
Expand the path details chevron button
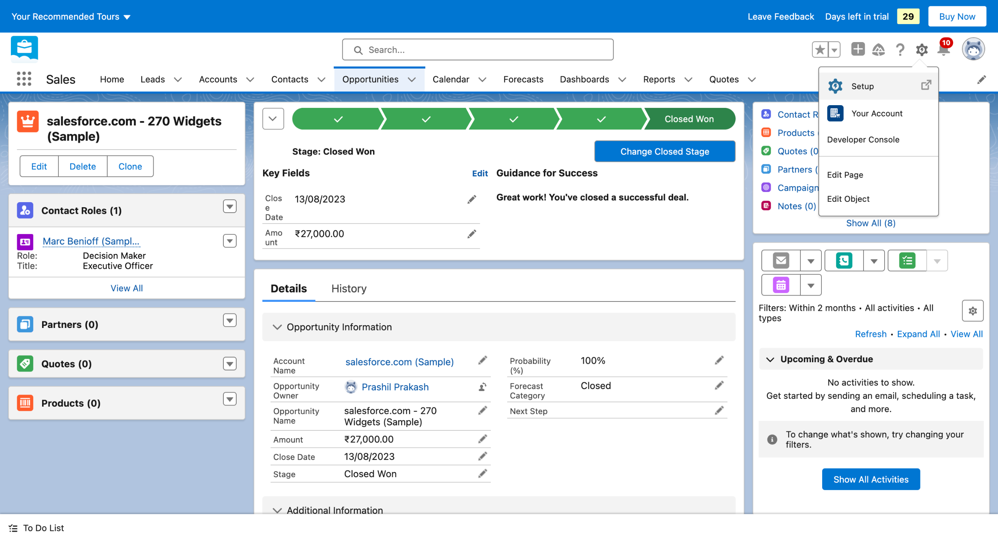pos(273,119)
